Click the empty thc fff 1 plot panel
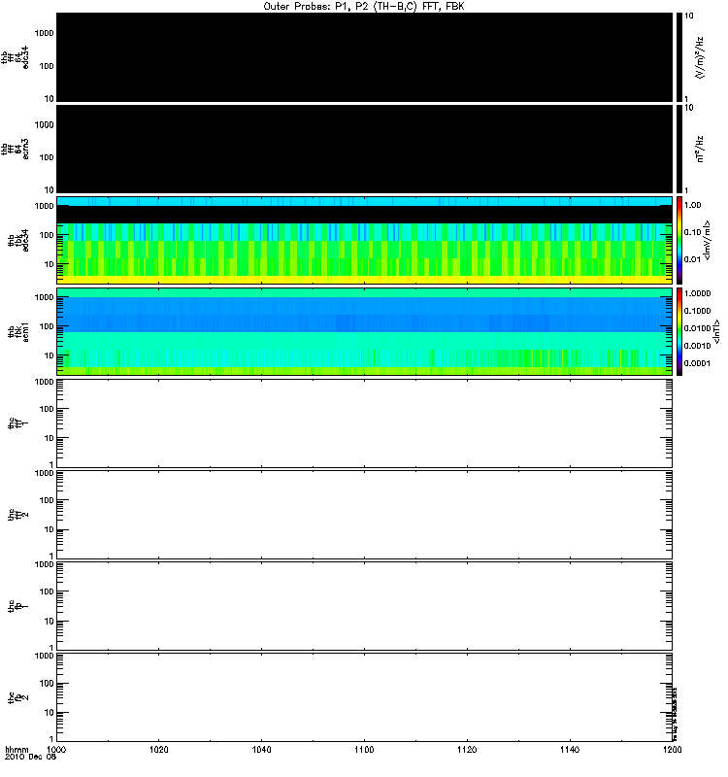 [364, 423]
